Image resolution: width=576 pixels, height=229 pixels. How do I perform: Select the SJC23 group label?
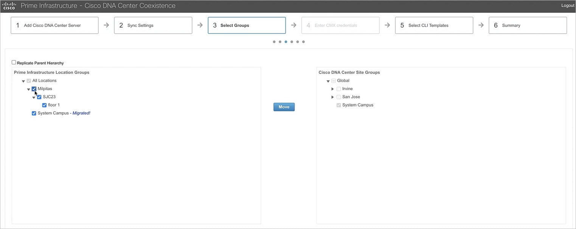click(49, 97)
